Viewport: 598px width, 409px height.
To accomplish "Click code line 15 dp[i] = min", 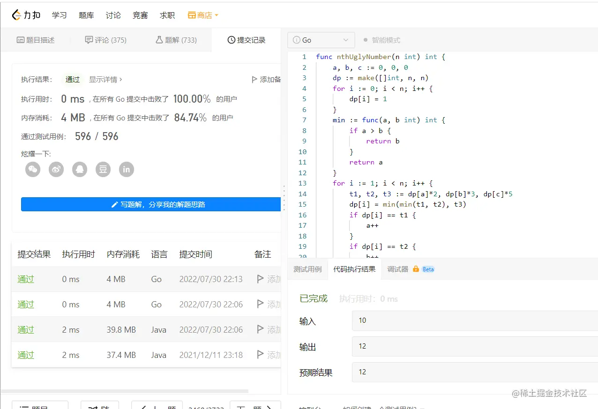I will point(408,204).
